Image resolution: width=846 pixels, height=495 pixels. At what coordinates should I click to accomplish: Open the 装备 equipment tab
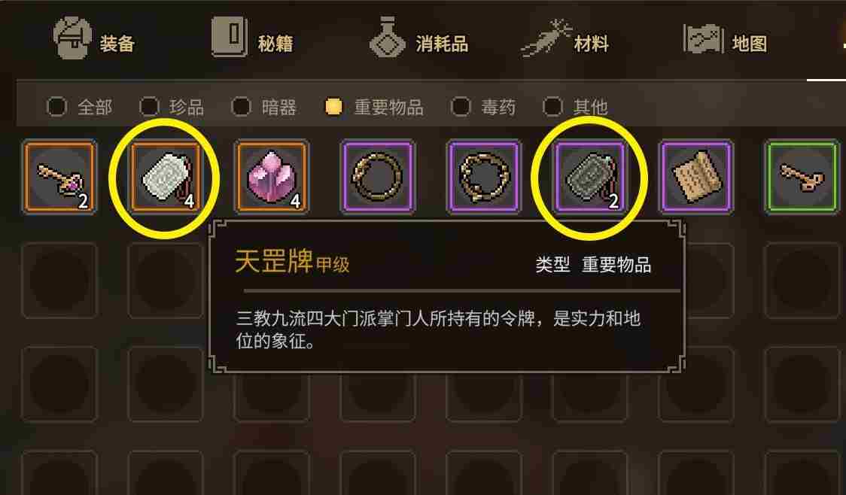coord(94,39)
